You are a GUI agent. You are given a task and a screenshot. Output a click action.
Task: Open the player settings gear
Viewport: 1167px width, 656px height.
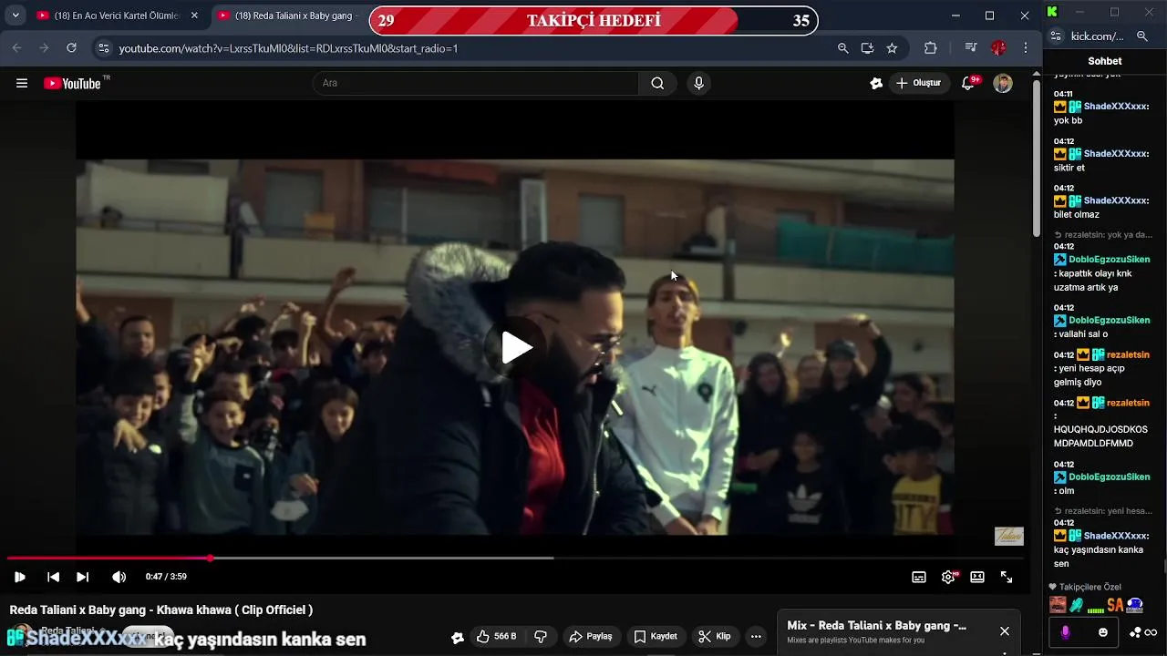point(949,577)
